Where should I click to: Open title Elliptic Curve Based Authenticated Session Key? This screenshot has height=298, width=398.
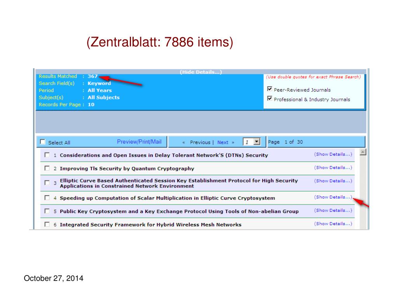[x=179, y=183]
